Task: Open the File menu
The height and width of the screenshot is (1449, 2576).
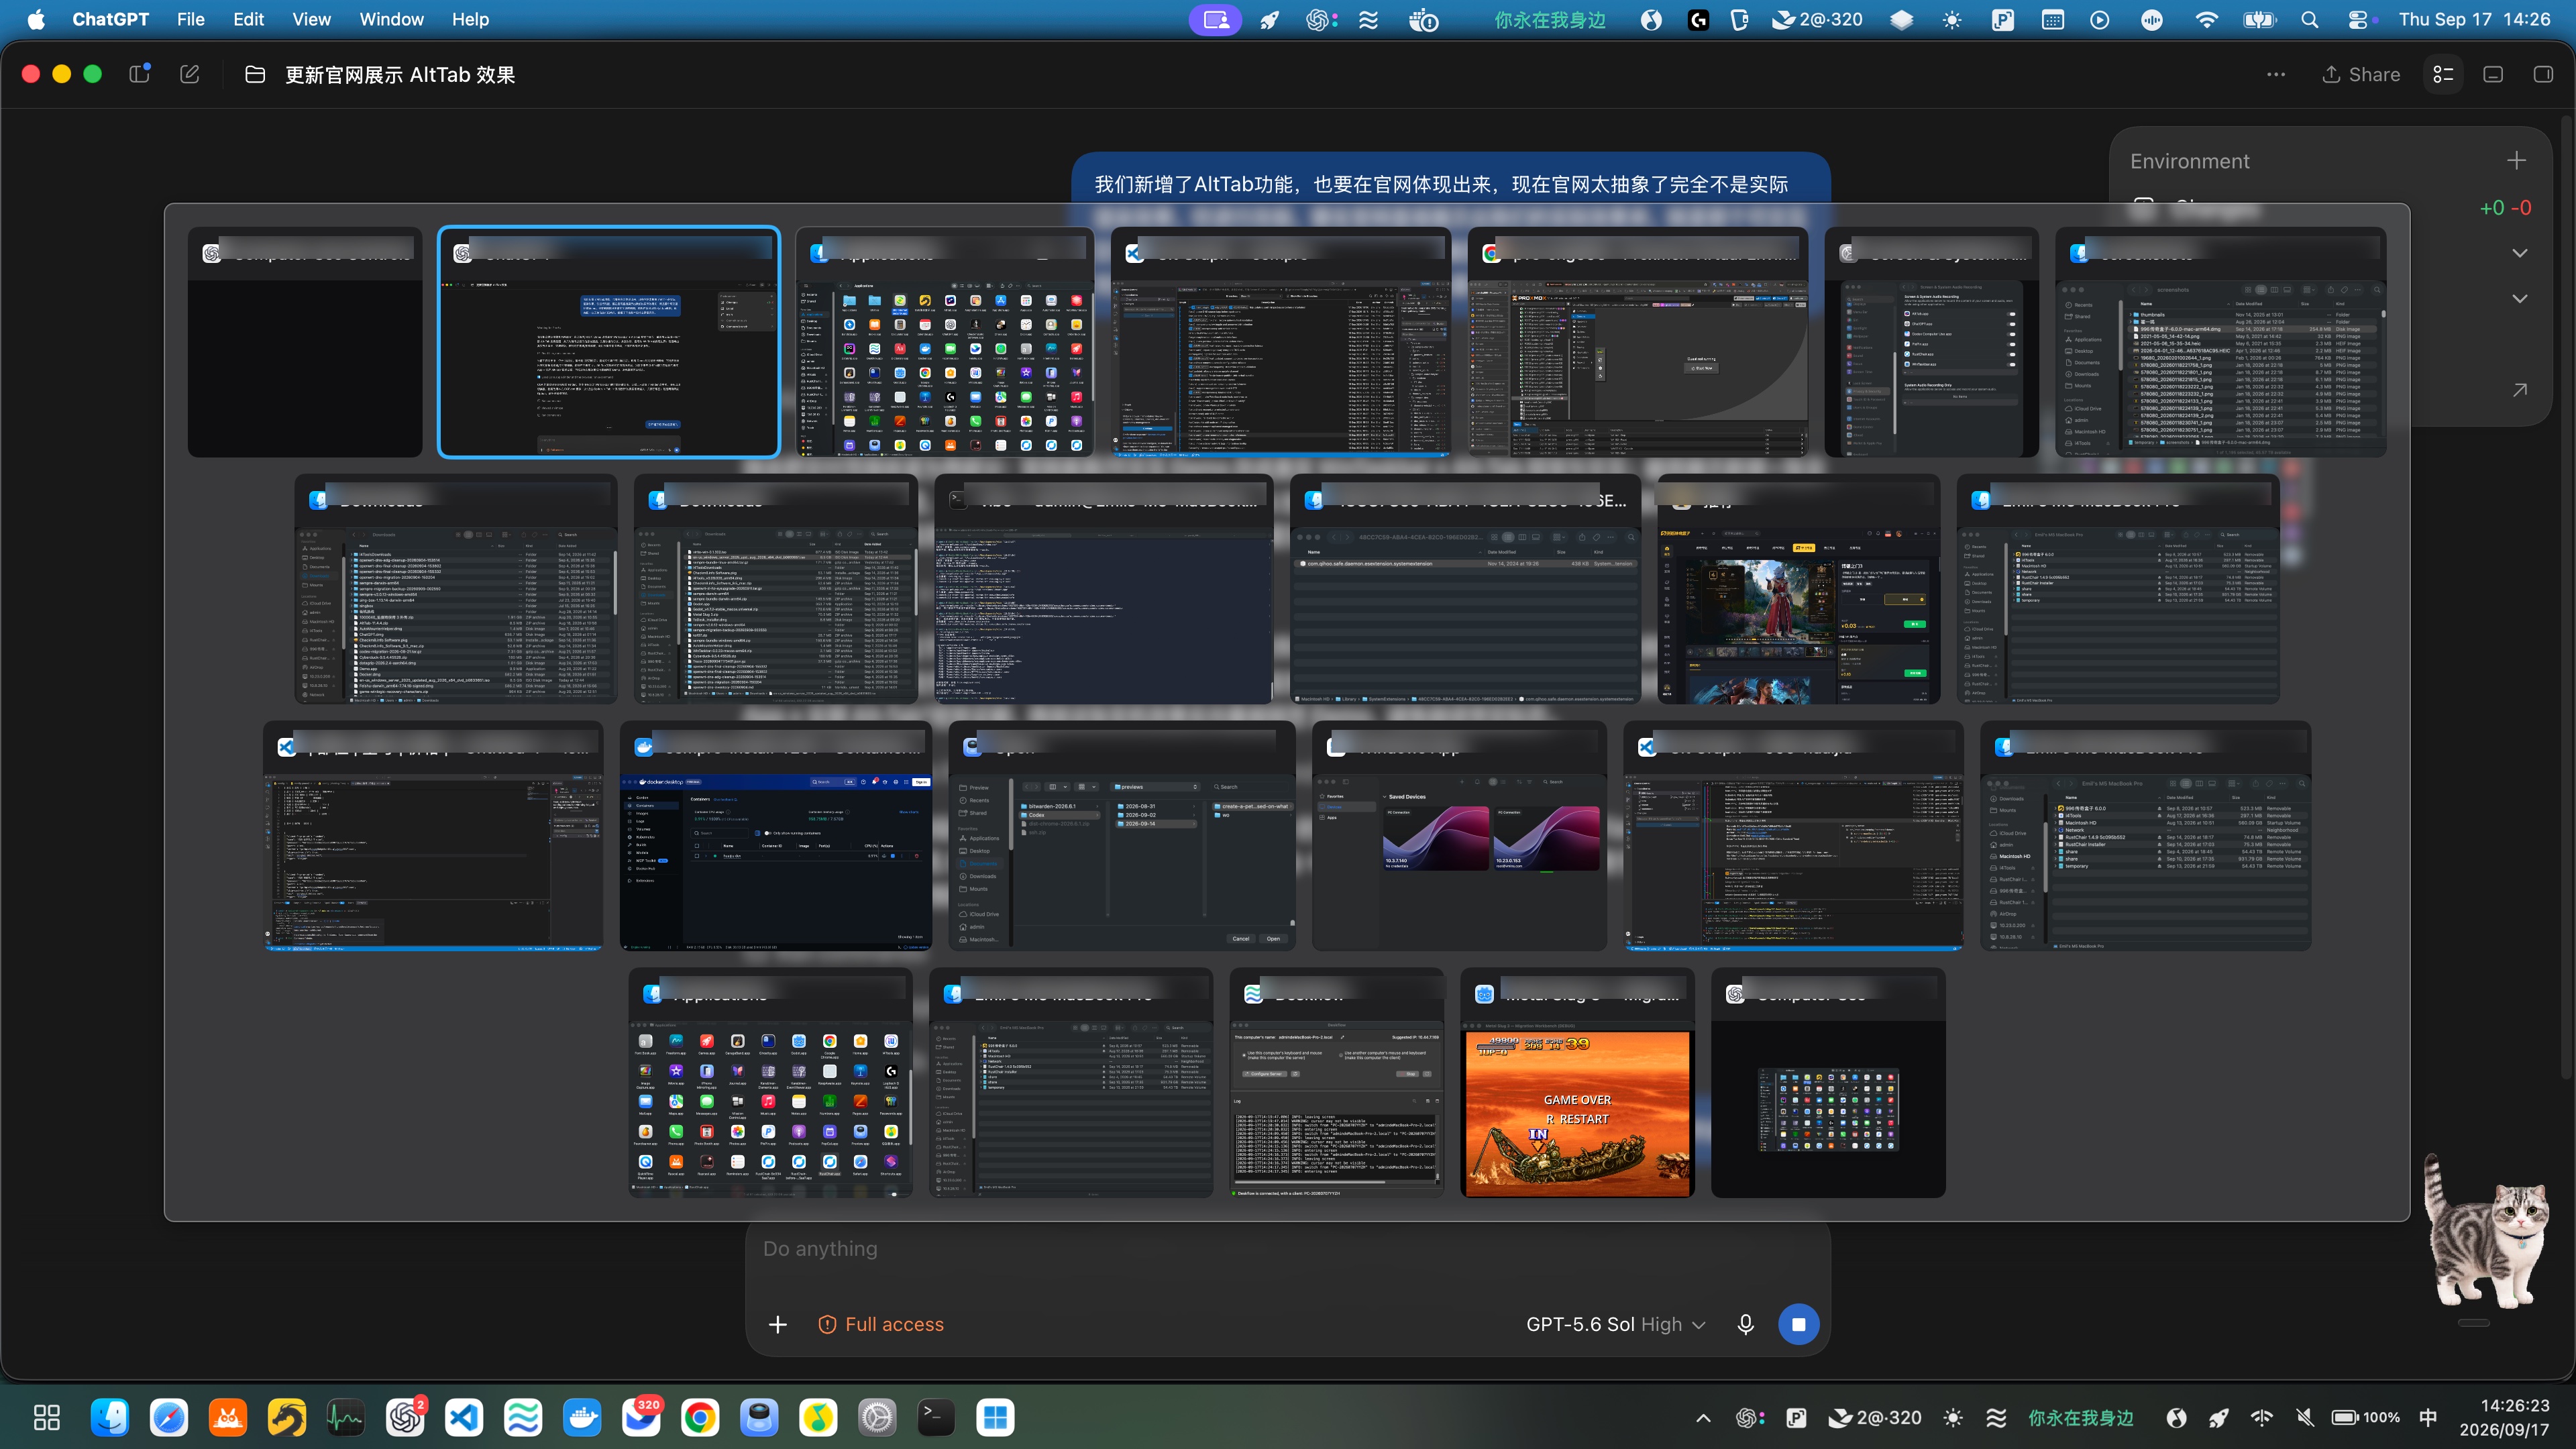Action: coord(190,19)
